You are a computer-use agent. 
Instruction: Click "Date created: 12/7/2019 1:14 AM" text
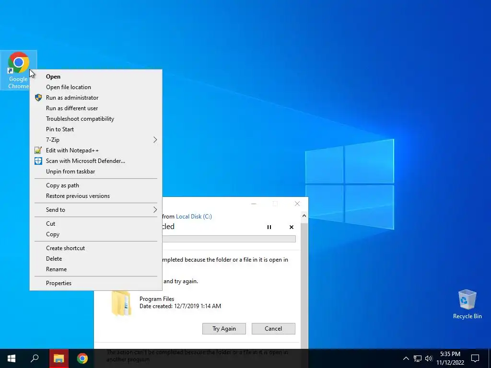click(180, 306)
